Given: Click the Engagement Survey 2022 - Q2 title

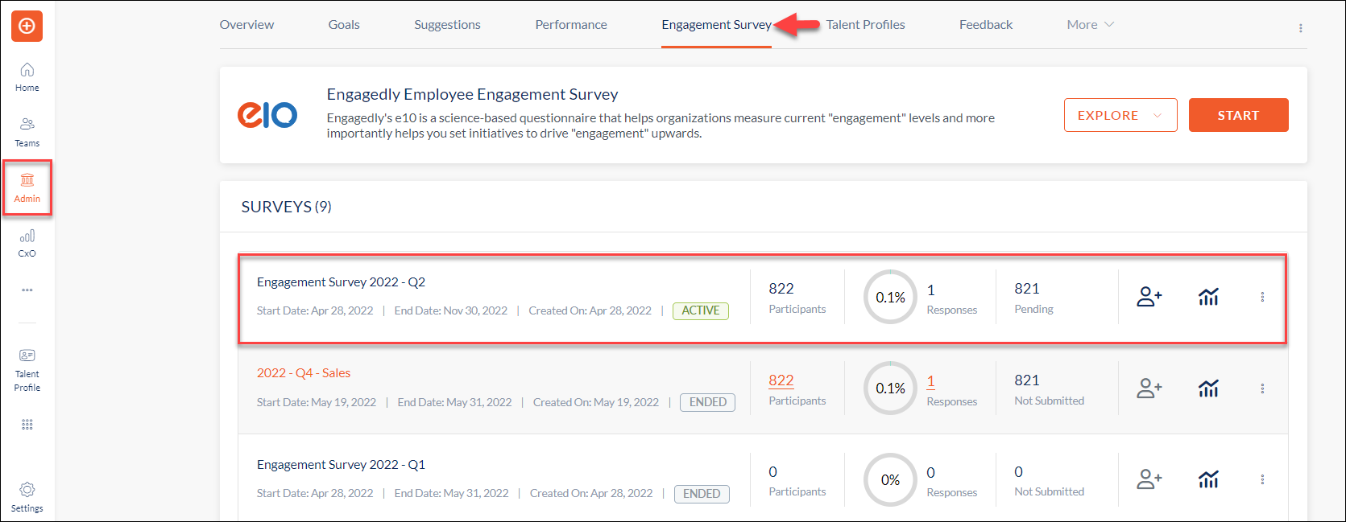Looking at the screenshot, I should coord(341,282).
